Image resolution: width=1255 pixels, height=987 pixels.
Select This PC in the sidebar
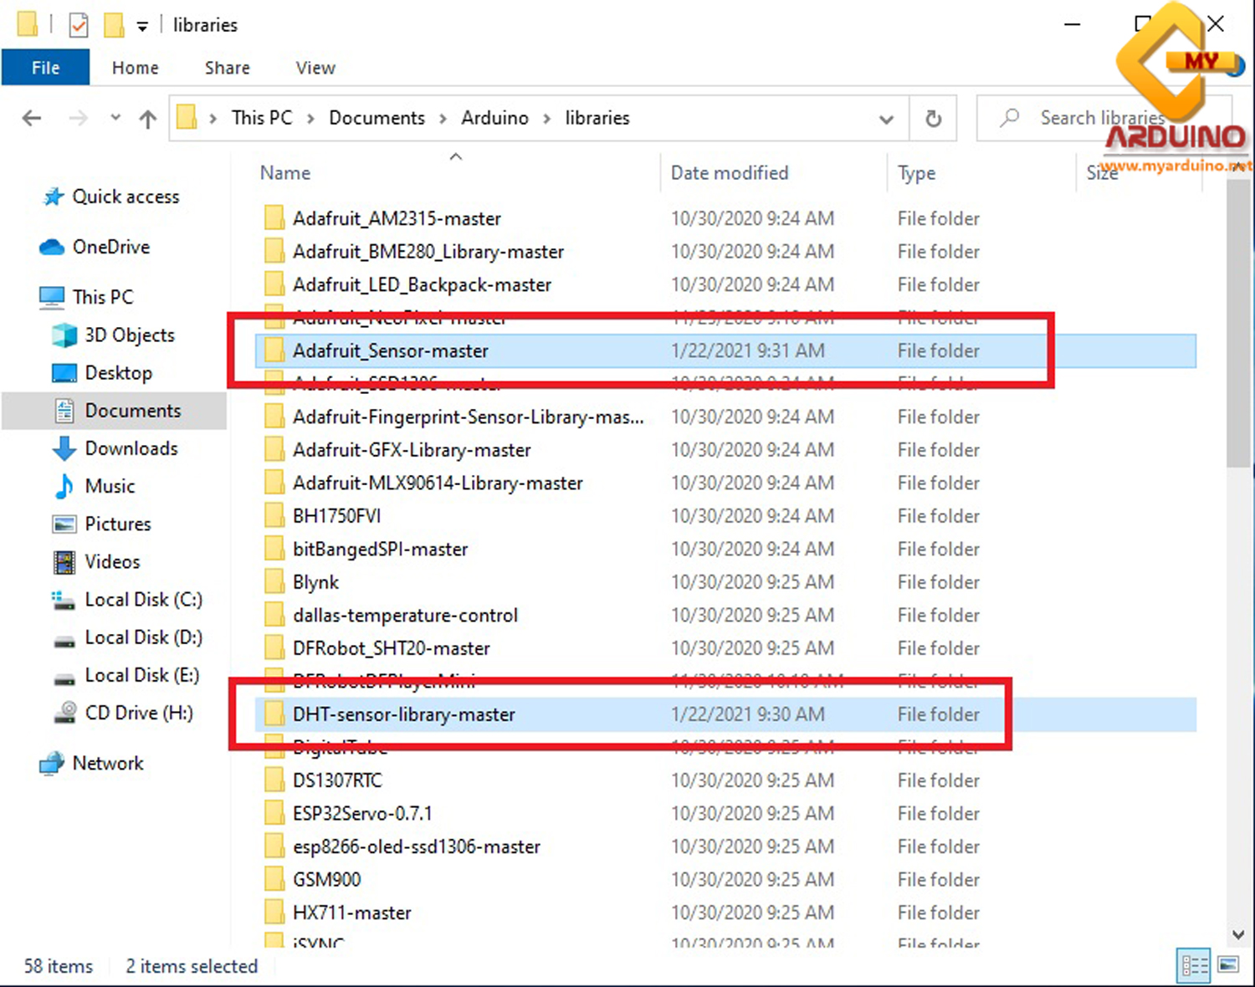coord(104,297)
